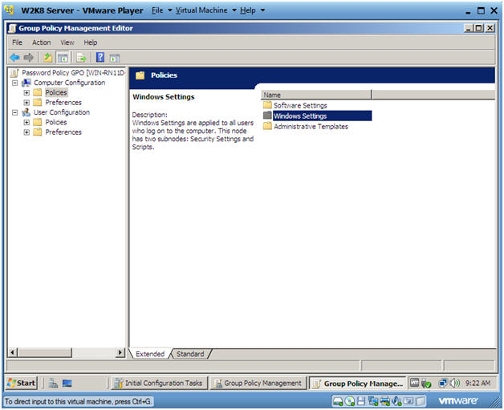Click Group Policy Management Editor title icon
Viewport: 504px width, 410px height.
[12, 28]
